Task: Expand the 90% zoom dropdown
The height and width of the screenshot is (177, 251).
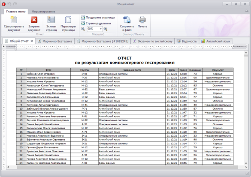Action: pos(101,29)
